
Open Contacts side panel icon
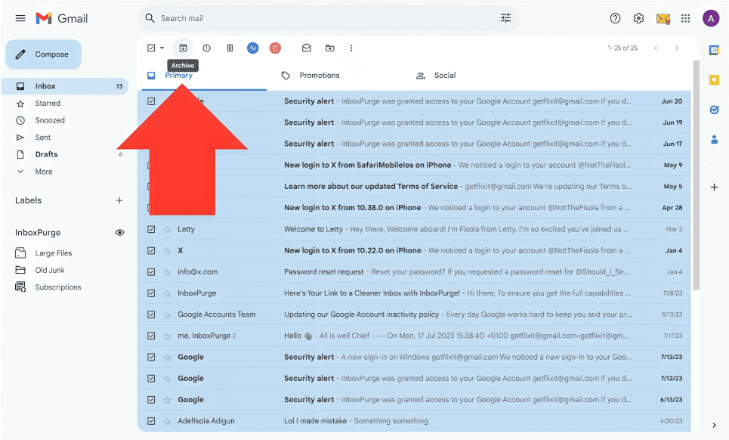714,139
